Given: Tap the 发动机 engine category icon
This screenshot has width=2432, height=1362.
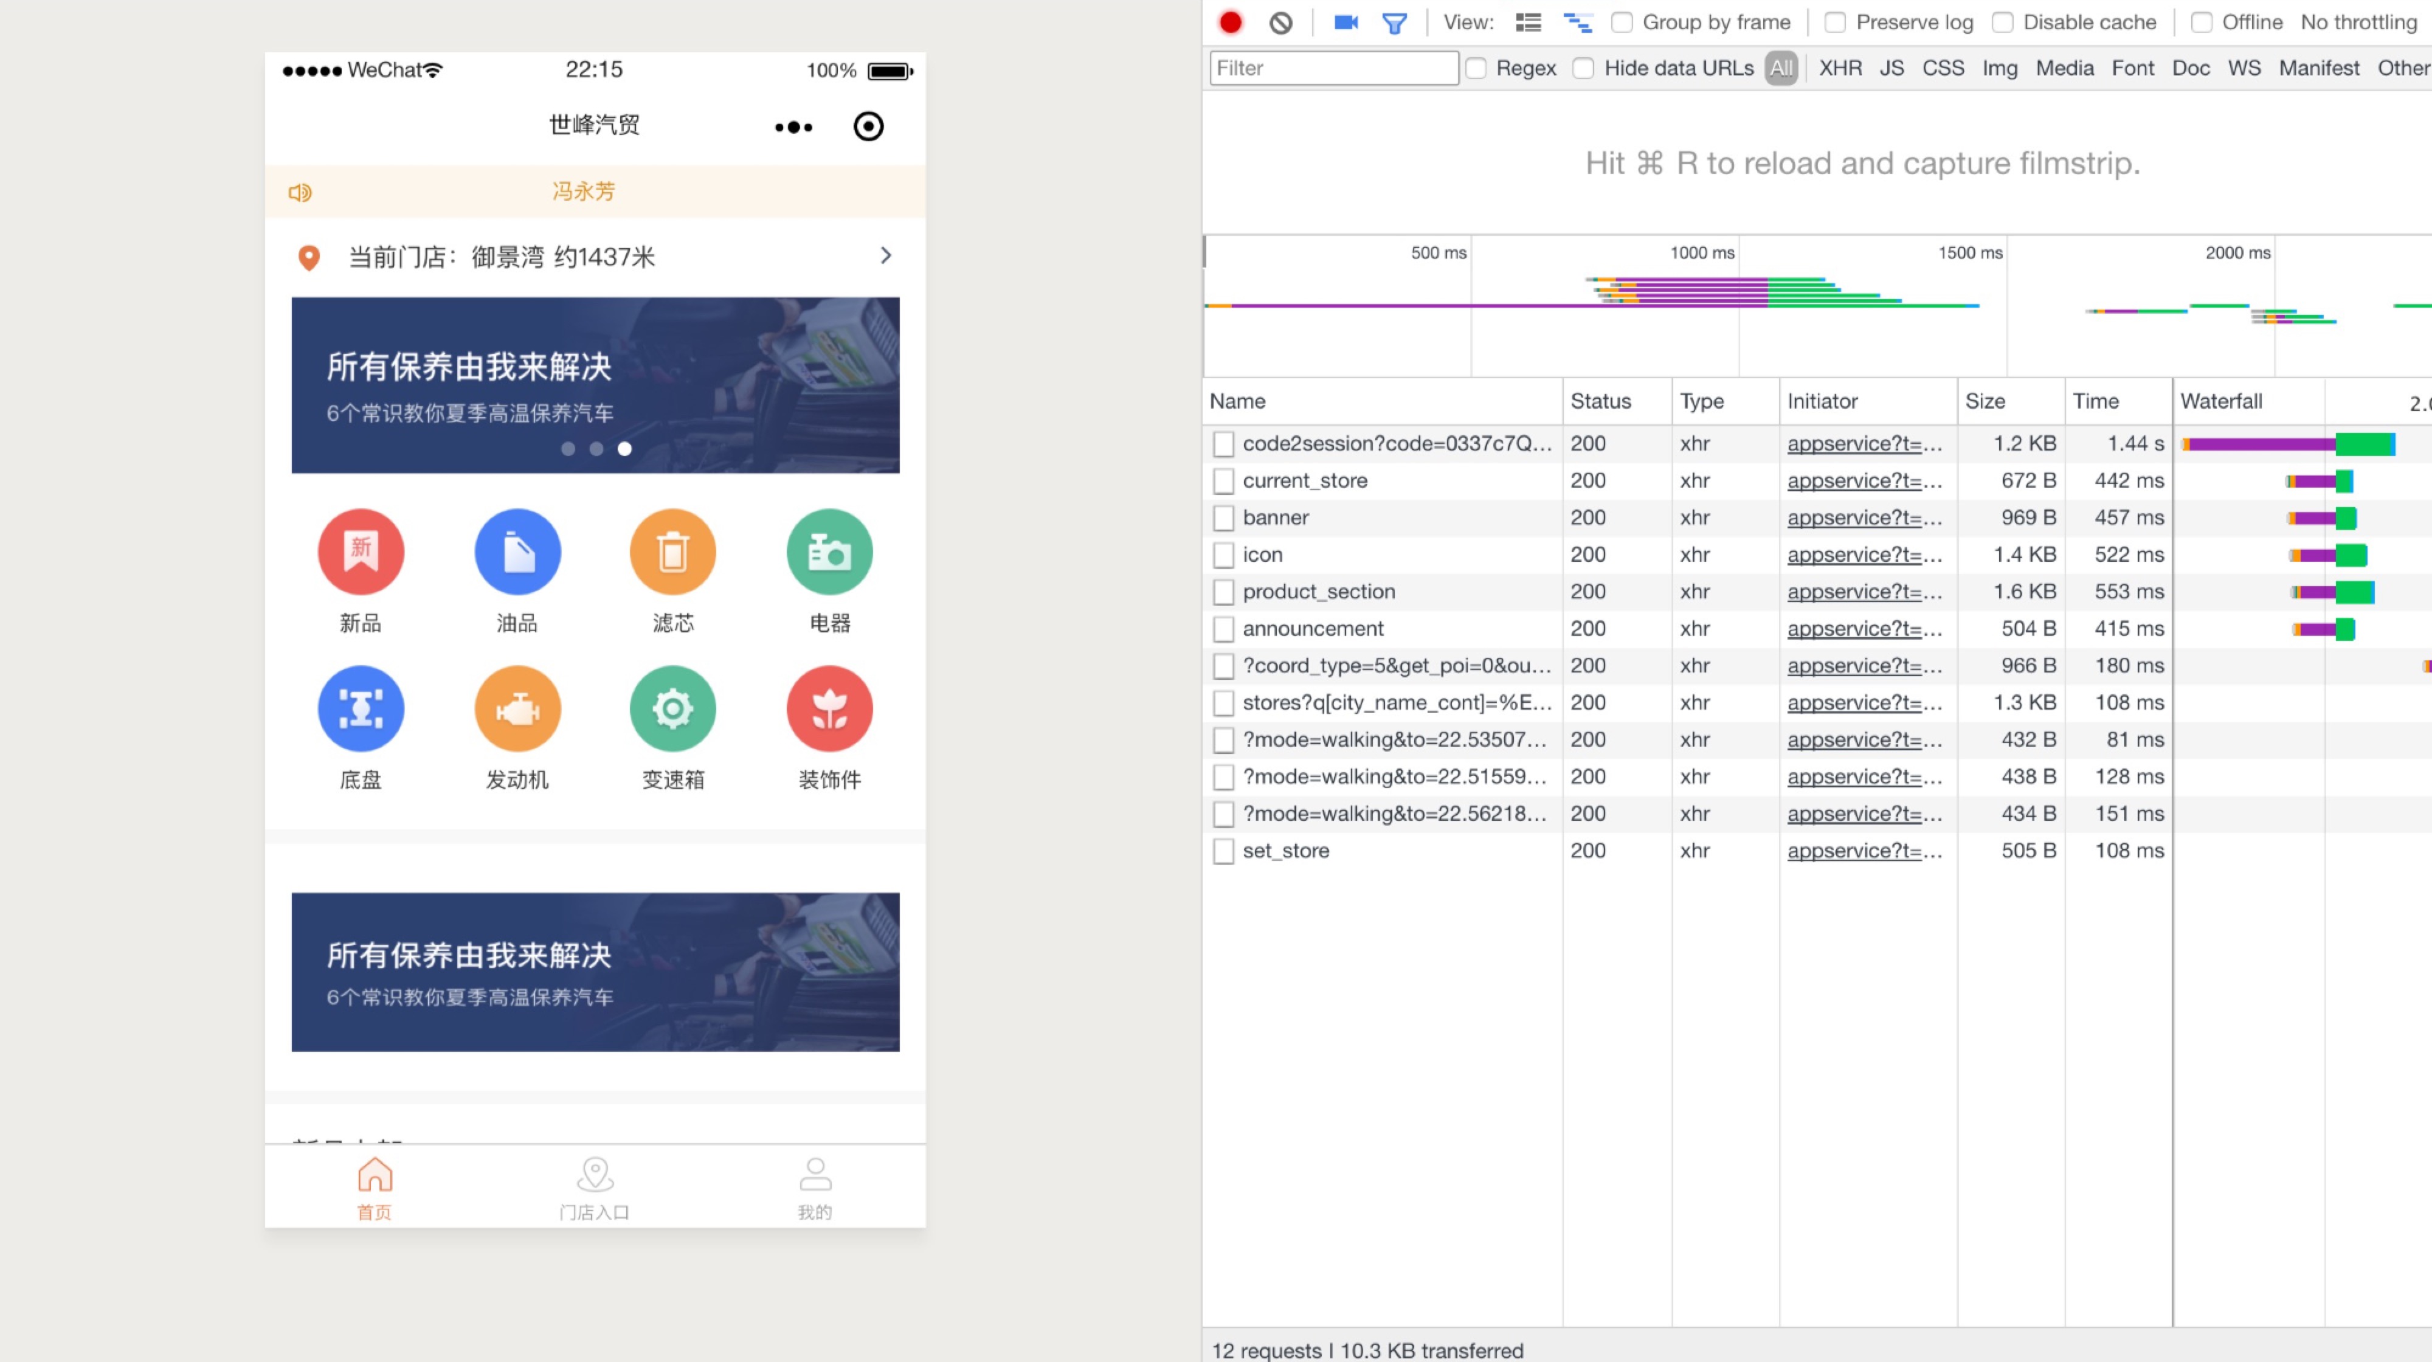Looking at the screenshot, I should pos(517,709).
